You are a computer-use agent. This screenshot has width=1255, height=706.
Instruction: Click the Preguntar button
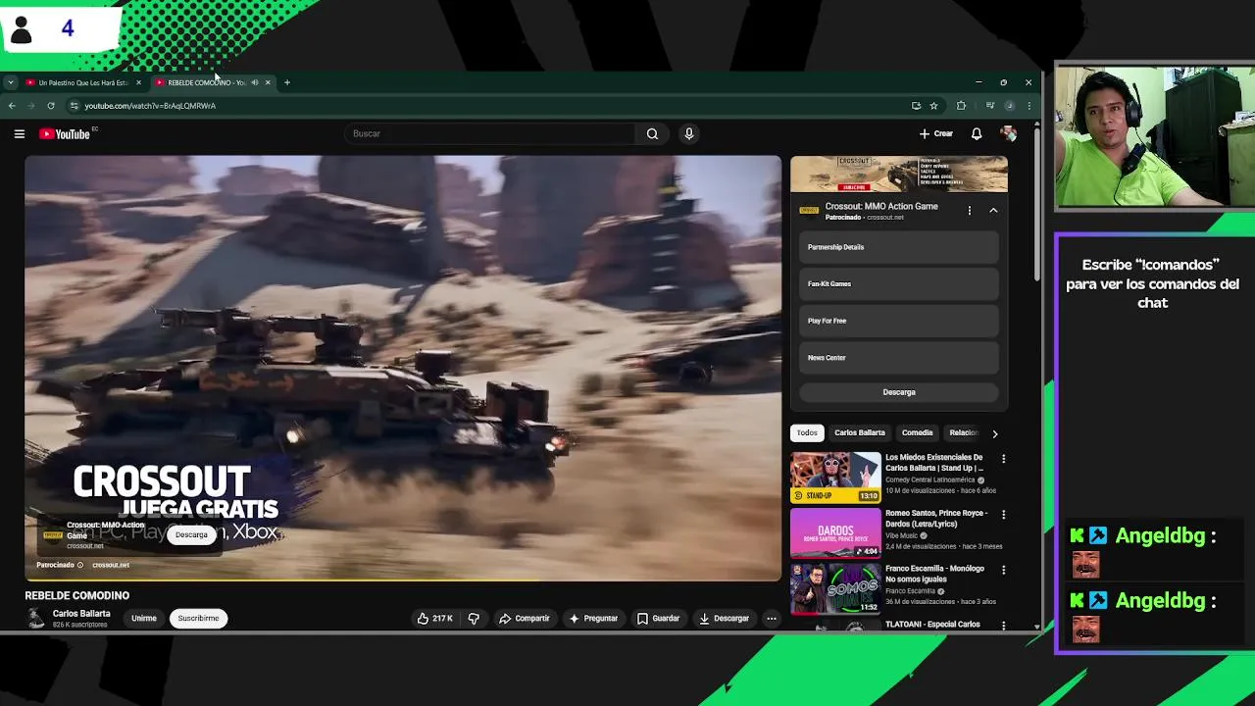593,619
